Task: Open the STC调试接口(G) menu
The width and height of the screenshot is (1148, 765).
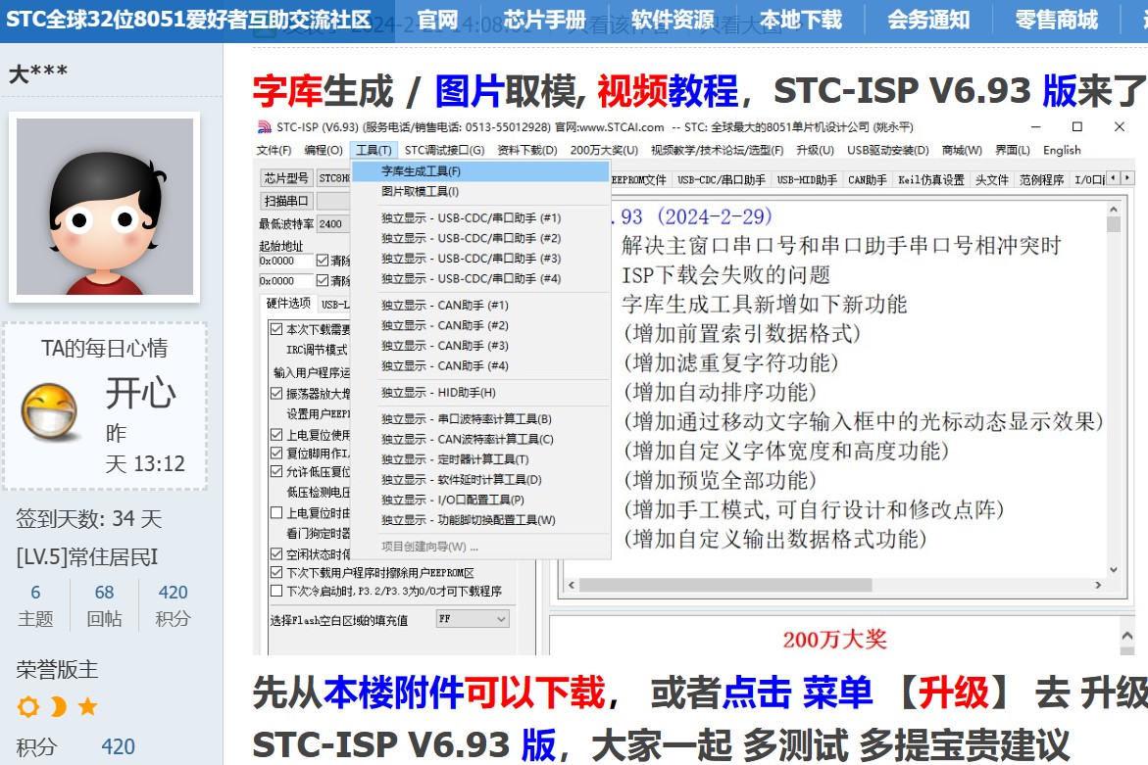Action: 444,150
